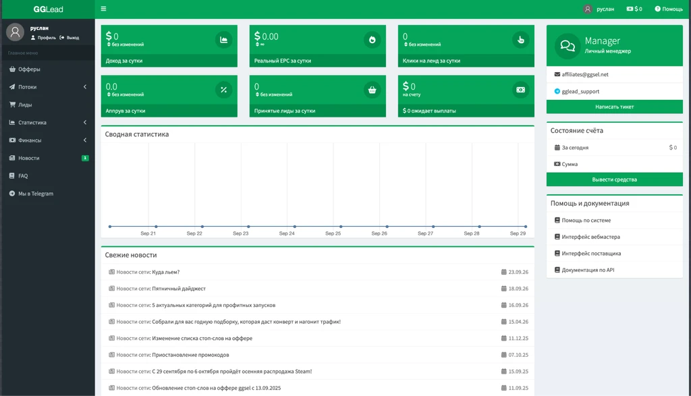Click the user avatar in the top bar

[x=588, y=9]
